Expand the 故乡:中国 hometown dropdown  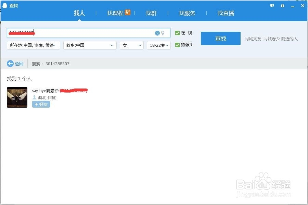click(90, 45)
